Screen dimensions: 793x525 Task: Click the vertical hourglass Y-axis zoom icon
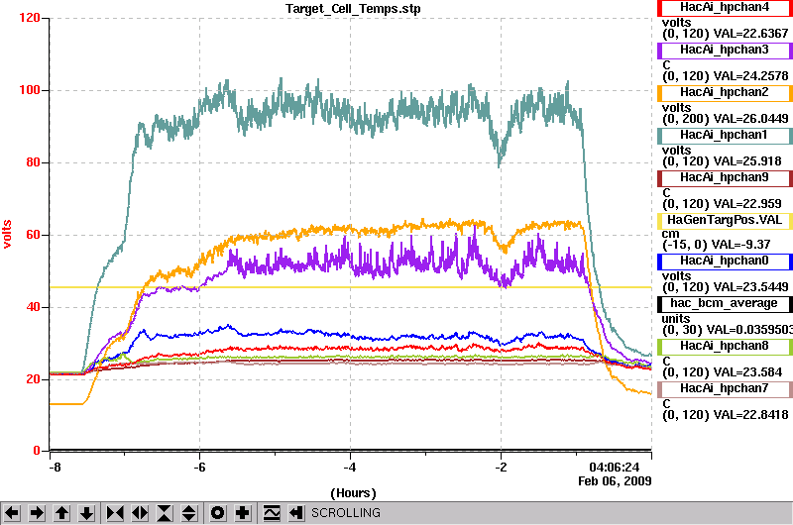click(x=165, y=513)
